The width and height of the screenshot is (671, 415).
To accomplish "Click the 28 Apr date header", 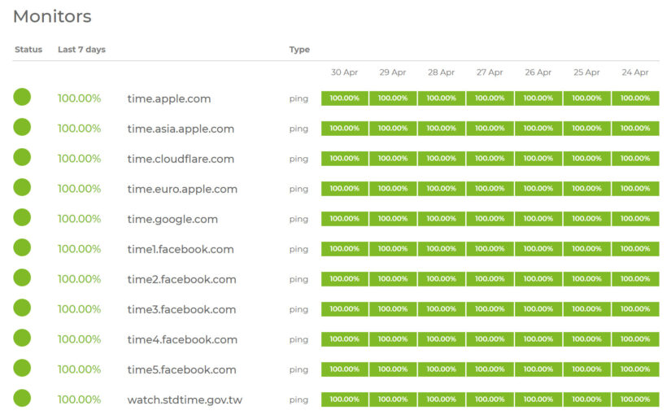I will (441, 72).
